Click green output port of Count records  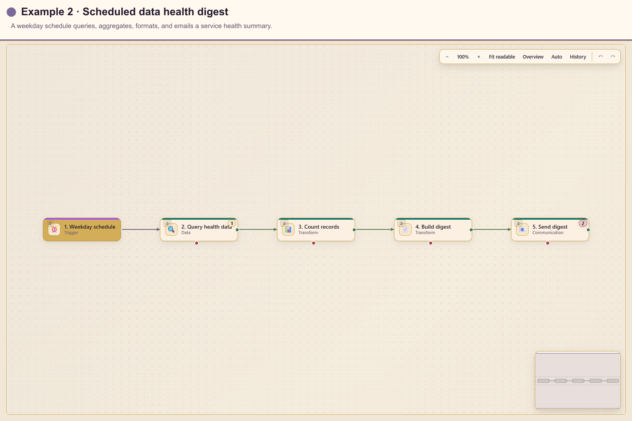pyautogui.click(x=354, y=230)
